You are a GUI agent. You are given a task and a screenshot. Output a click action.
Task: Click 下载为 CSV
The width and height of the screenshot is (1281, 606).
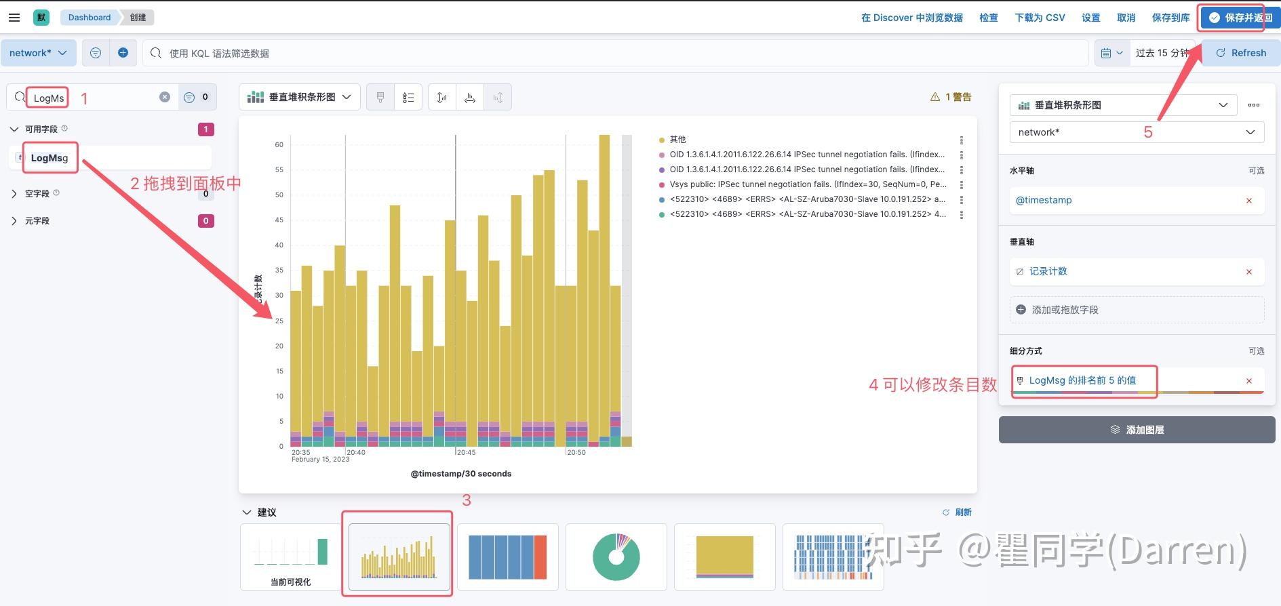[1040, 18]
